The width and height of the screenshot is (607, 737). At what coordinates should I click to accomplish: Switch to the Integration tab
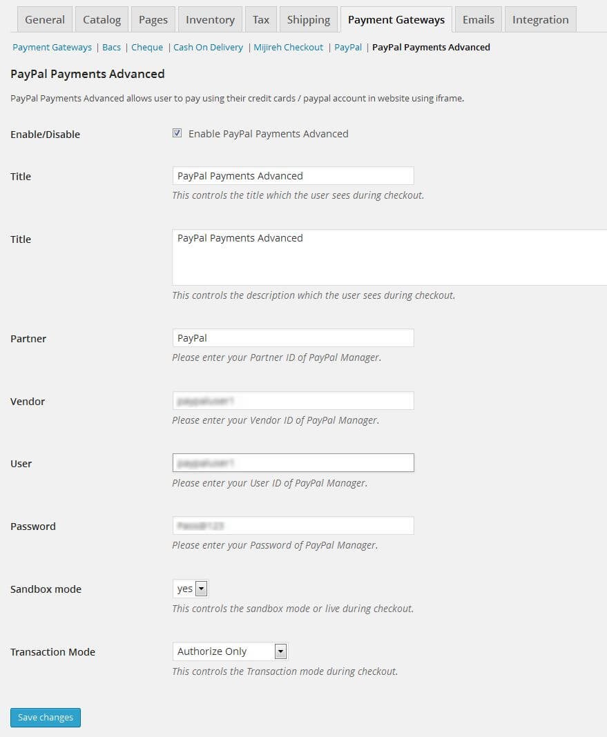pos(540,19)
